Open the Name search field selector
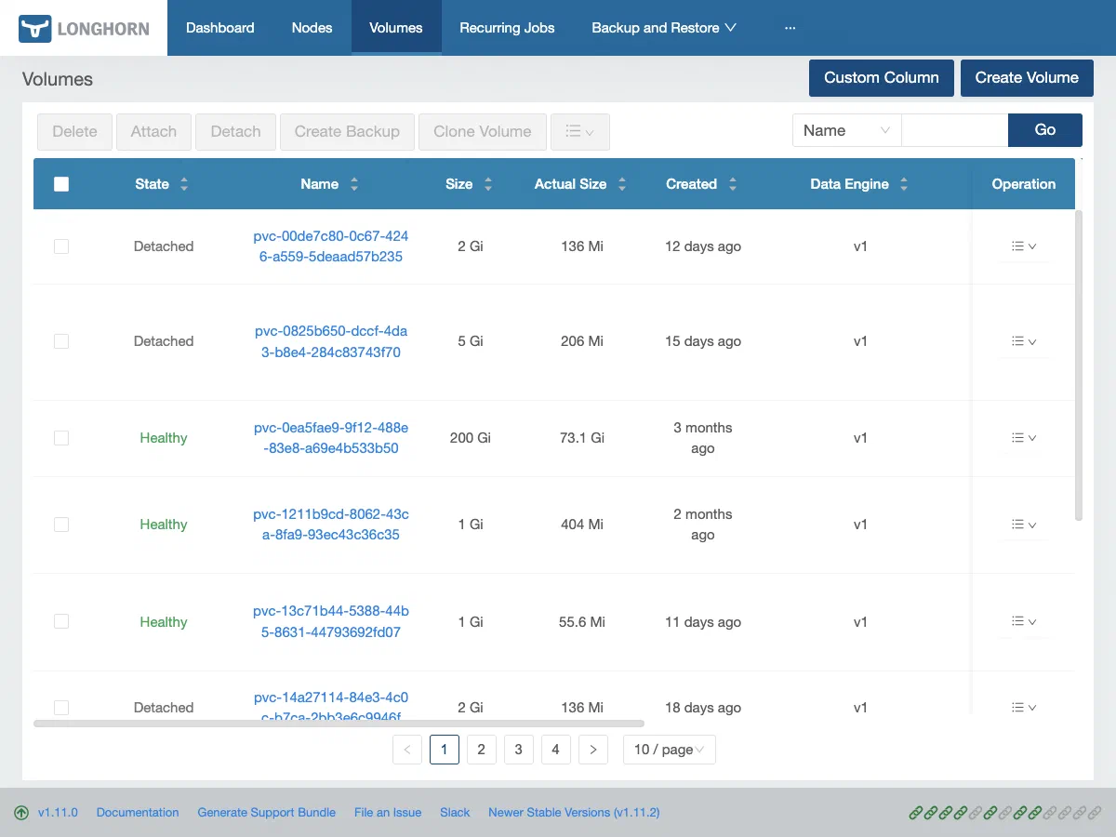 (x=847, y=130)
